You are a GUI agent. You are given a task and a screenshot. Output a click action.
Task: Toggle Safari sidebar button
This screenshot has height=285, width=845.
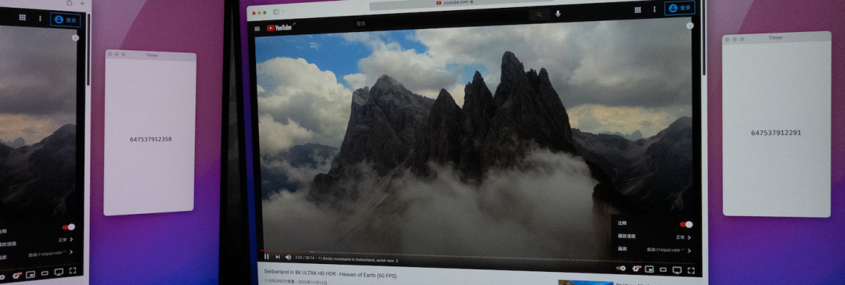[x=276, y=12]
